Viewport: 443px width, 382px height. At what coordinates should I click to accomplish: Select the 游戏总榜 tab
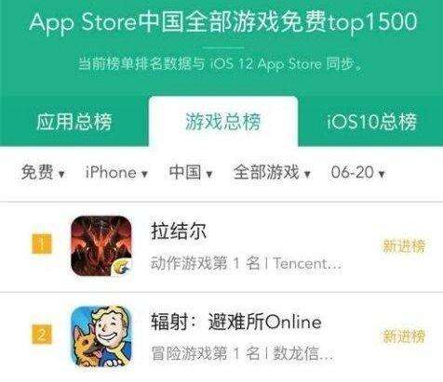tap(223, 122)
